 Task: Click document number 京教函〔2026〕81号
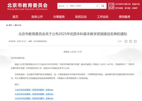(x=73, y=52)
